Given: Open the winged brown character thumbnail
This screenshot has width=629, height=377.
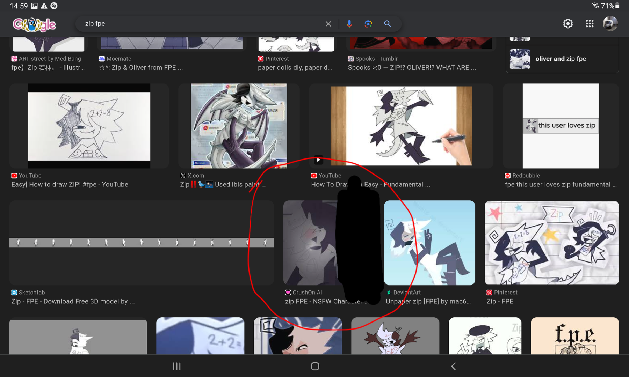Looking at the screenshot, I should coord(395,336).
